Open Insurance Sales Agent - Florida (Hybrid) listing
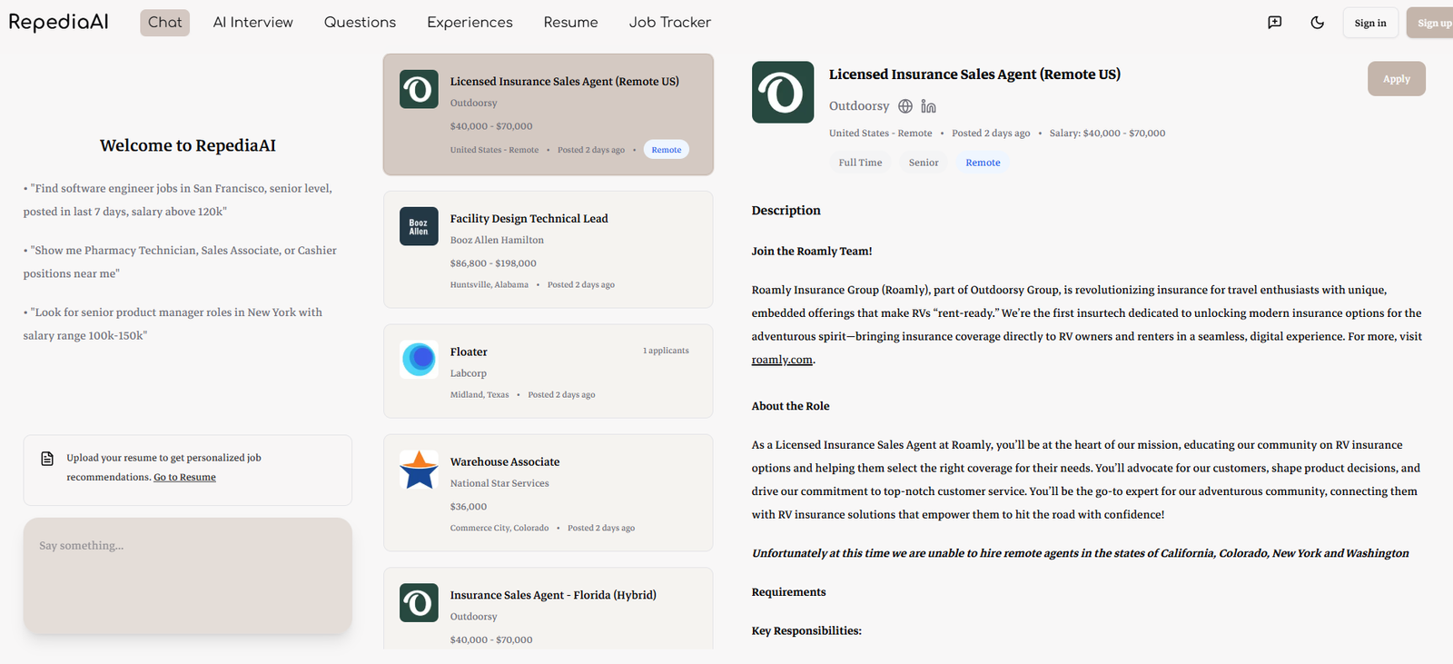 click(553, 595)
